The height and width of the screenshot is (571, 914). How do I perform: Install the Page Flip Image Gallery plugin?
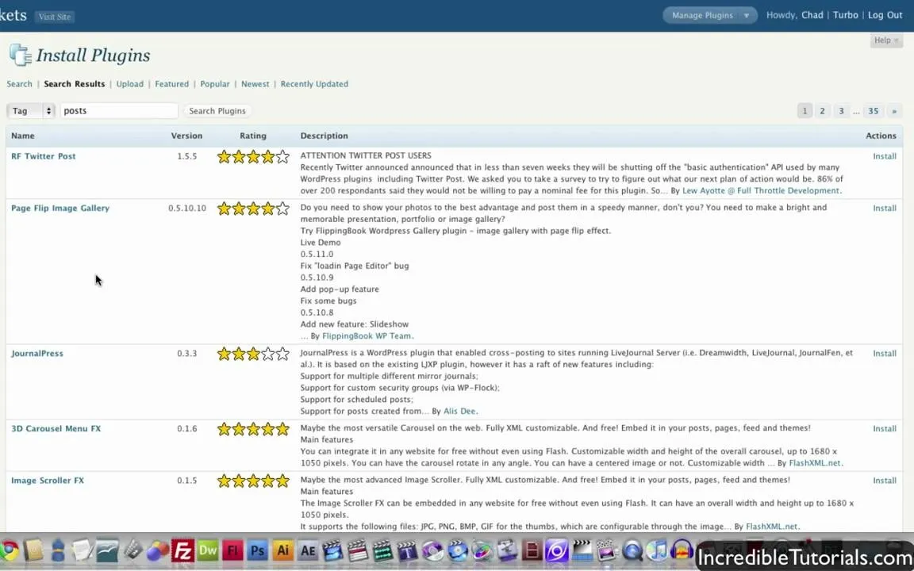pyautogui.click(x=885, y=208)
